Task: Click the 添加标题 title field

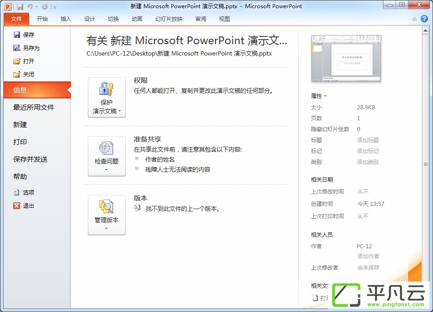Action: click(368, 140)
